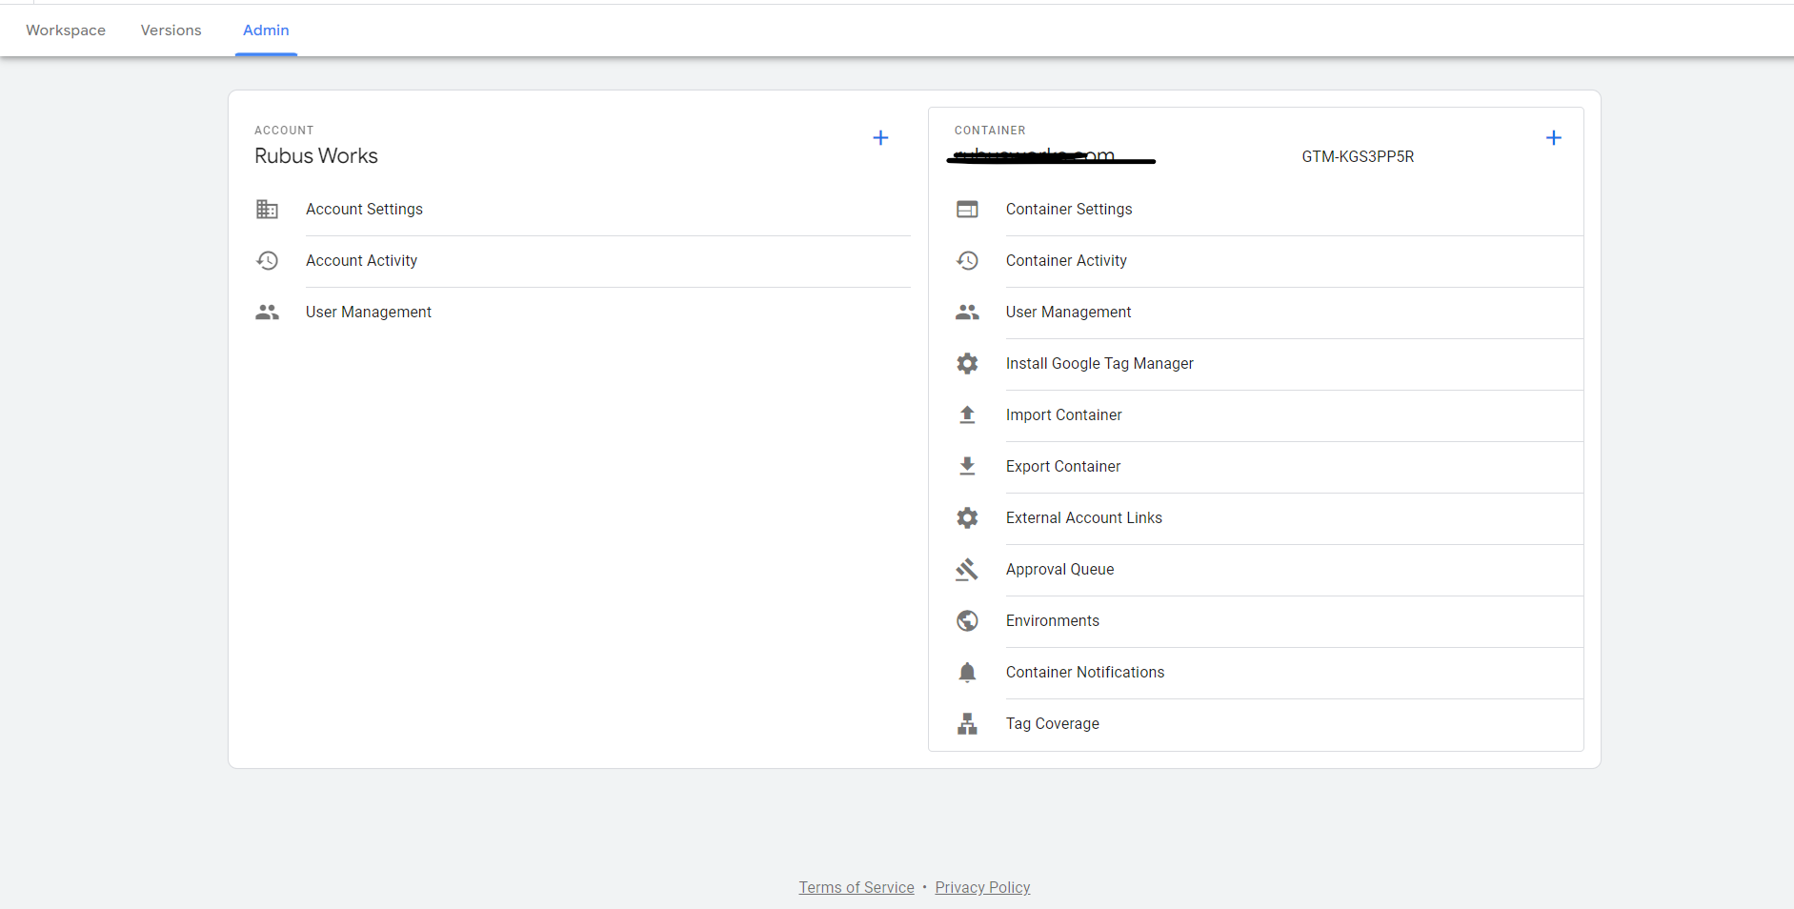This screenshot has height=909, width=1794.
Task: Open Container Activity history icon
Action: 967,260
